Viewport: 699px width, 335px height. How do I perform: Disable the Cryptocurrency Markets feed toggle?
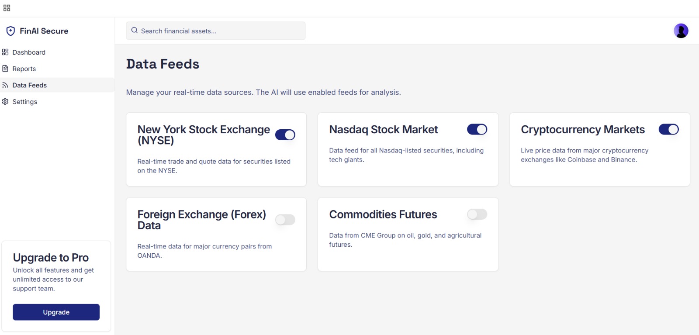pos(668,129)
